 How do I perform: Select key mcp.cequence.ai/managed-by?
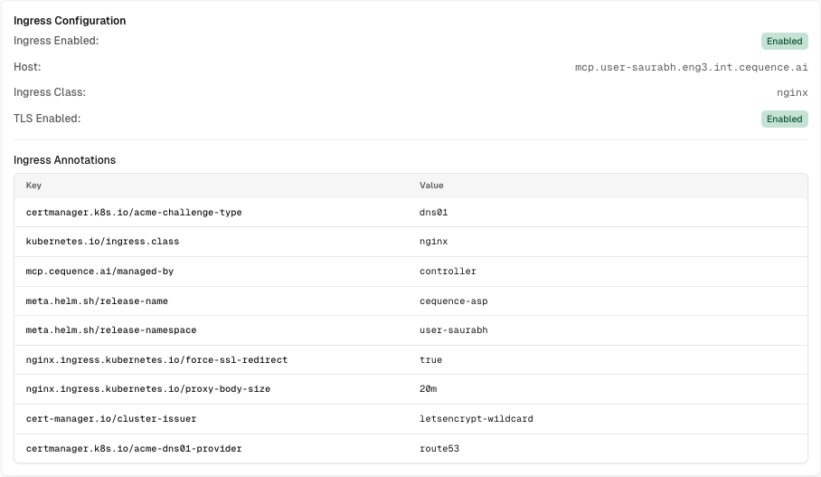(99, 272)
